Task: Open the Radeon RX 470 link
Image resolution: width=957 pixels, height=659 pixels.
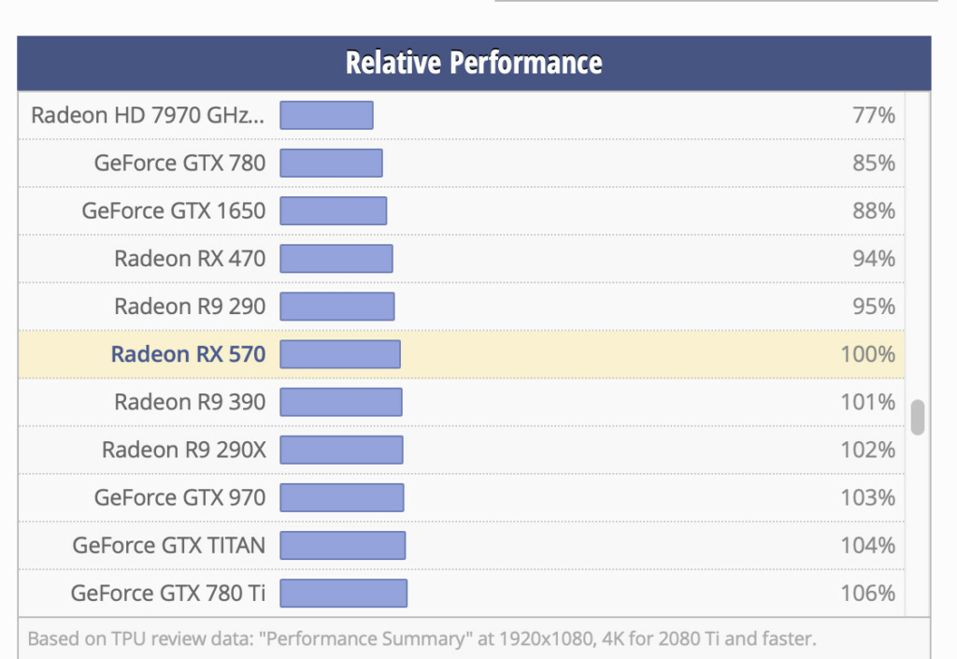Action: (190, 258)
